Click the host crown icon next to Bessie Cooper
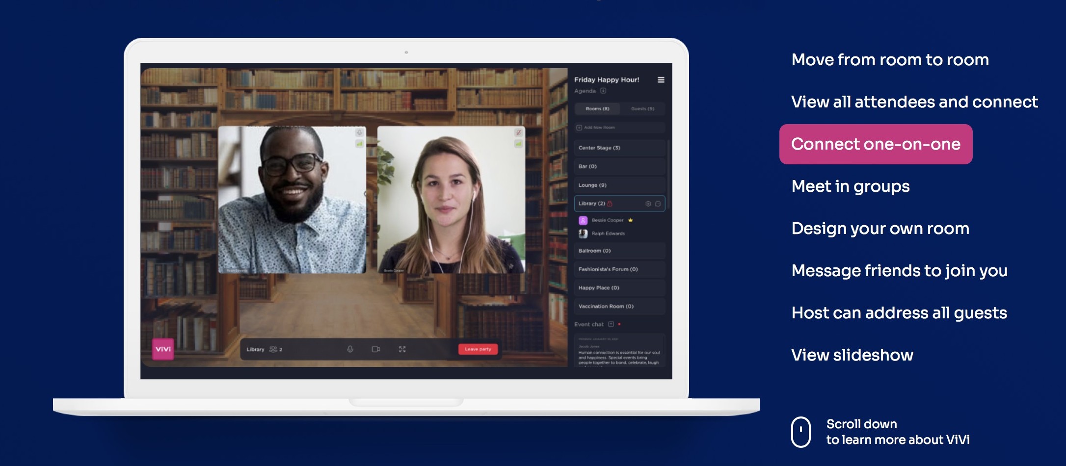 631,220
